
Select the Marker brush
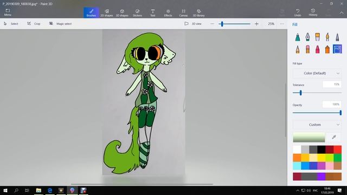coord(298,37)
